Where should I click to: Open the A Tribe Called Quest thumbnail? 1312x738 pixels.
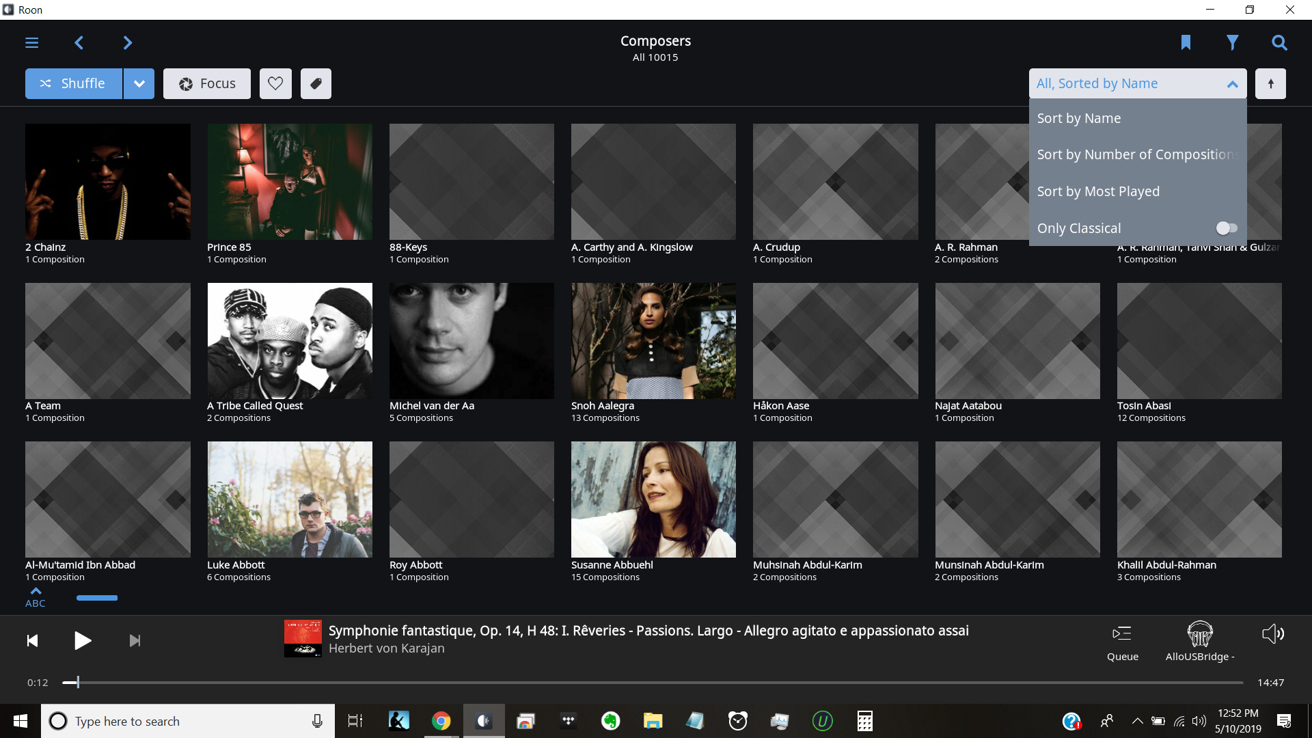290,340
